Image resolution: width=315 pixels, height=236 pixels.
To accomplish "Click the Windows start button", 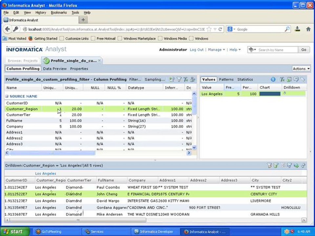I will (14, 232).
